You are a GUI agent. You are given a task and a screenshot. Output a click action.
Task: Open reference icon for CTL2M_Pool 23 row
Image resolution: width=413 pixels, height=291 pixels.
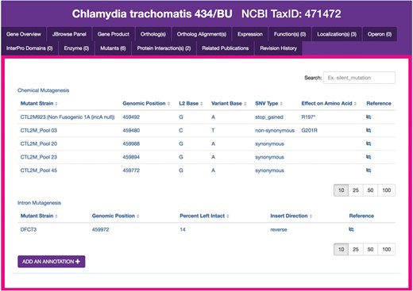coord(369,157)
